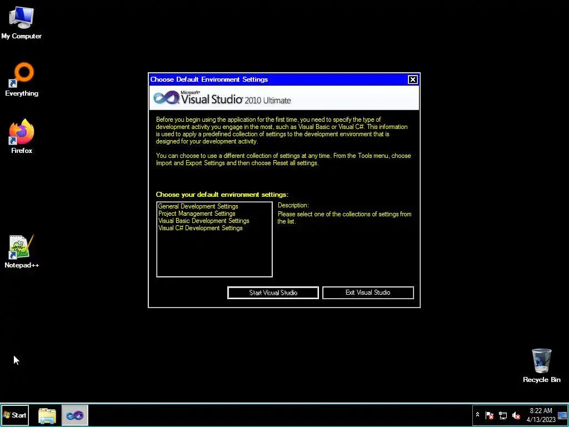The width and height of the screenshot is (569, 427).
Task: Open the Recycle Bin
Action: (541, 365)
